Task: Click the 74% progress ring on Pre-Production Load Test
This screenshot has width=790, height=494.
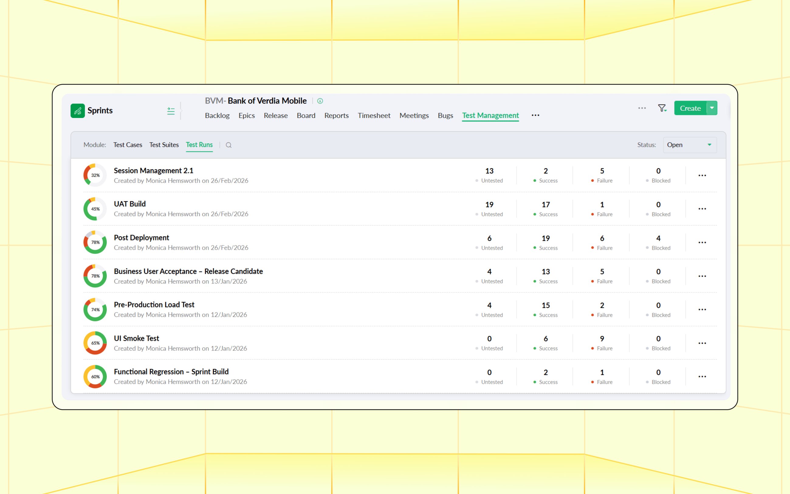Action: 95,309
